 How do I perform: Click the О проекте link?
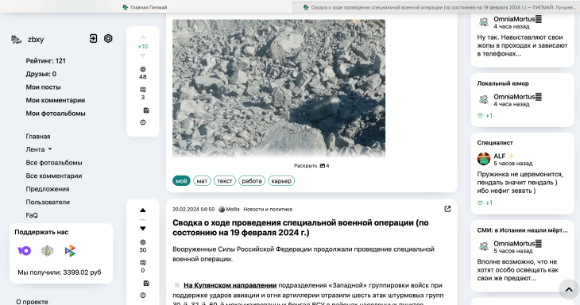click(x=32, y=302)
